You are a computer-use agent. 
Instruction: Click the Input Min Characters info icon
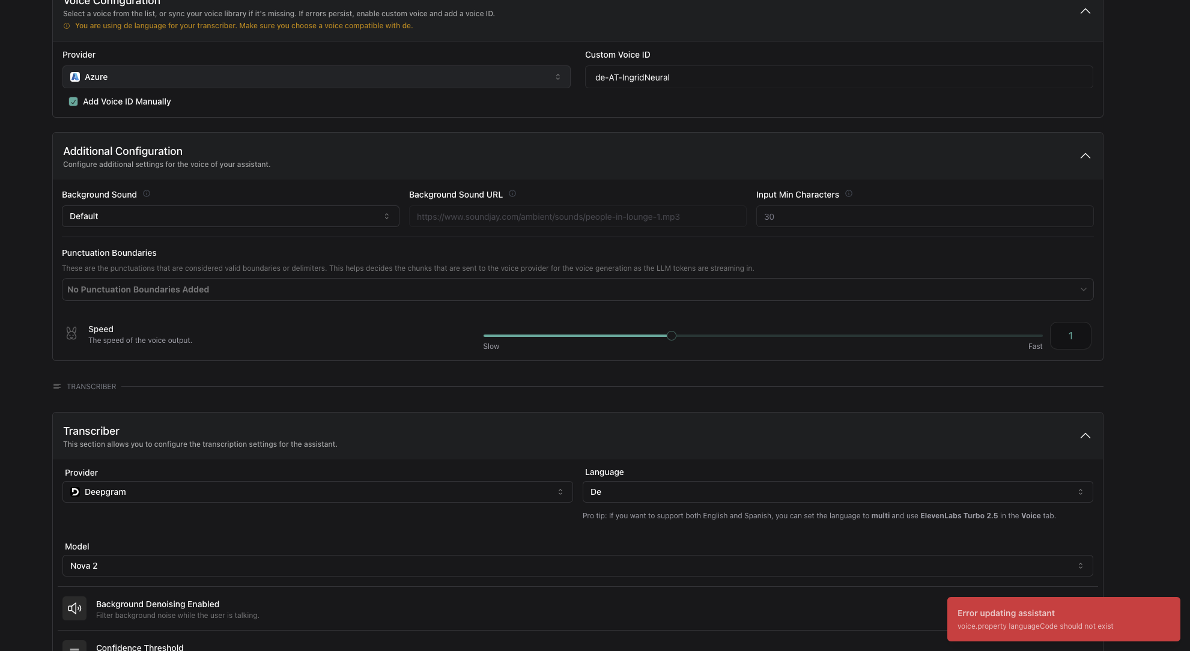coord(849,194)
